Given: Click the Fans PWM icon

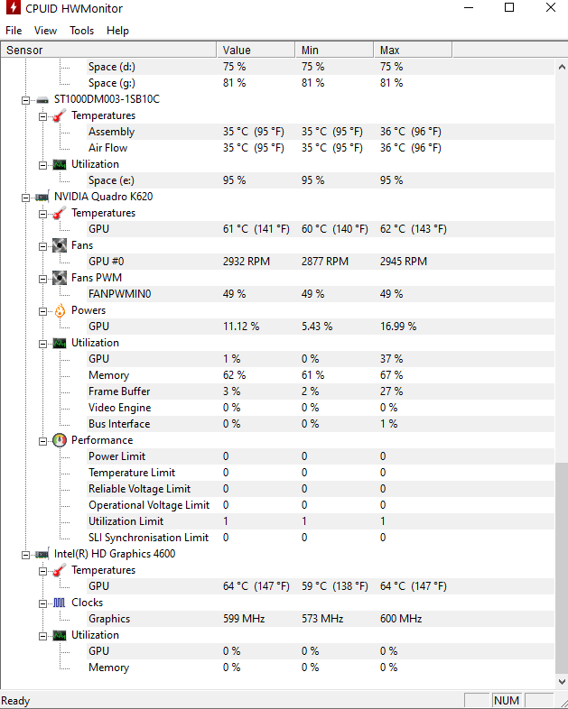Looking at the screenshot, I should point(60,278).
